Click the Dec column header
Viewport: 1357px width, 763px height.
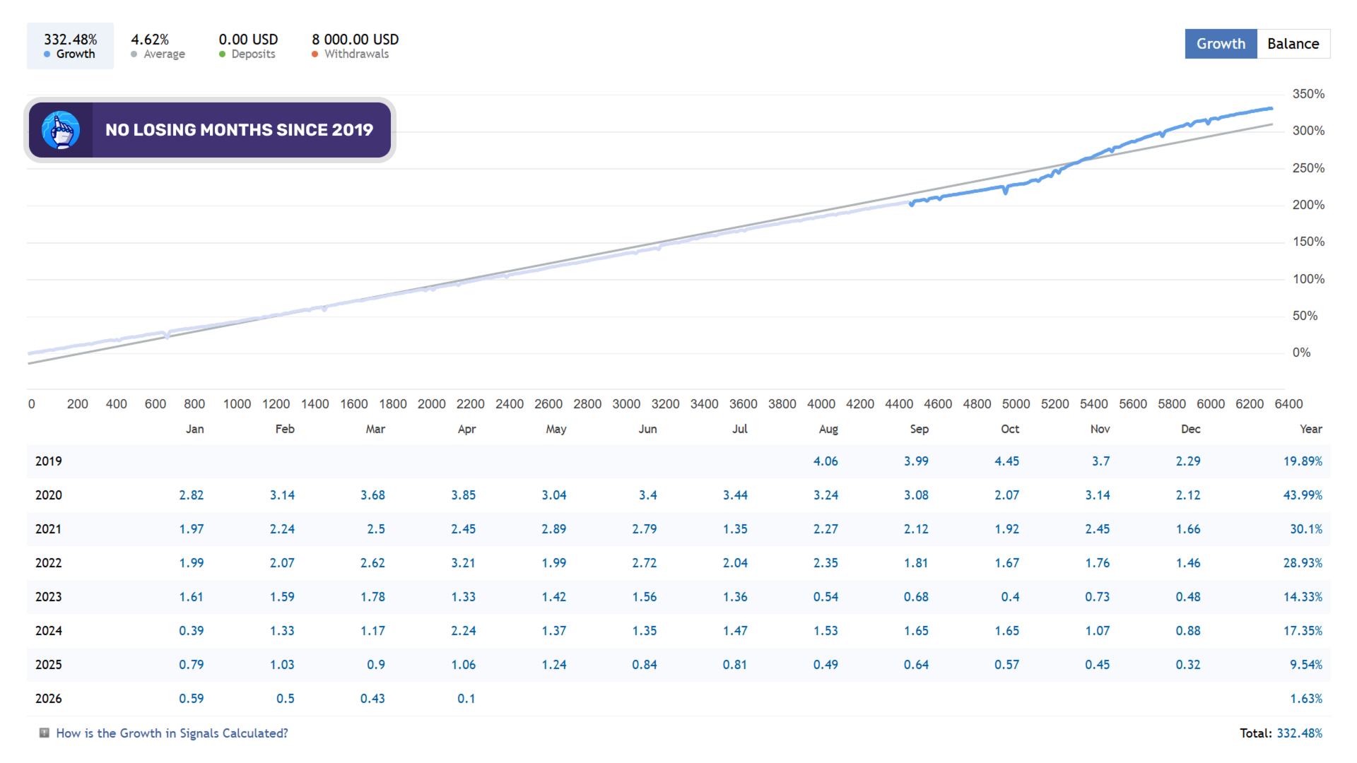(x=1190, y=429)
